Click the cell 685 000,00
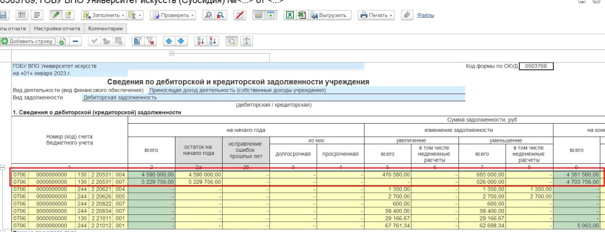This screenshot has width=605, height=232. pos(482,174)
